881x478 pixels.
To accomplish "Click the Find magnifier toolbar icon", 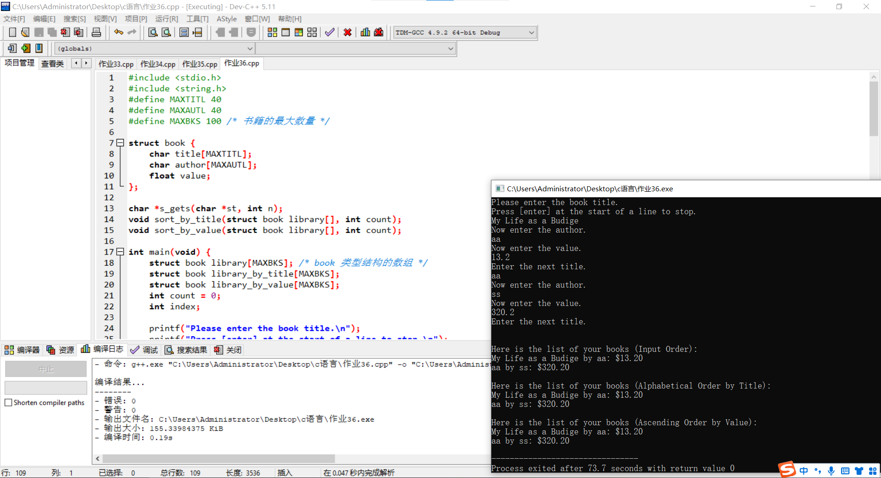I will pos(153,32).
